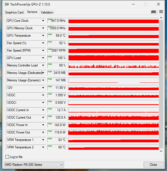Click the GPU-Z app icon in title bar
The width and height of the screenshot is (167, 171).
click(x=7, y=4)
